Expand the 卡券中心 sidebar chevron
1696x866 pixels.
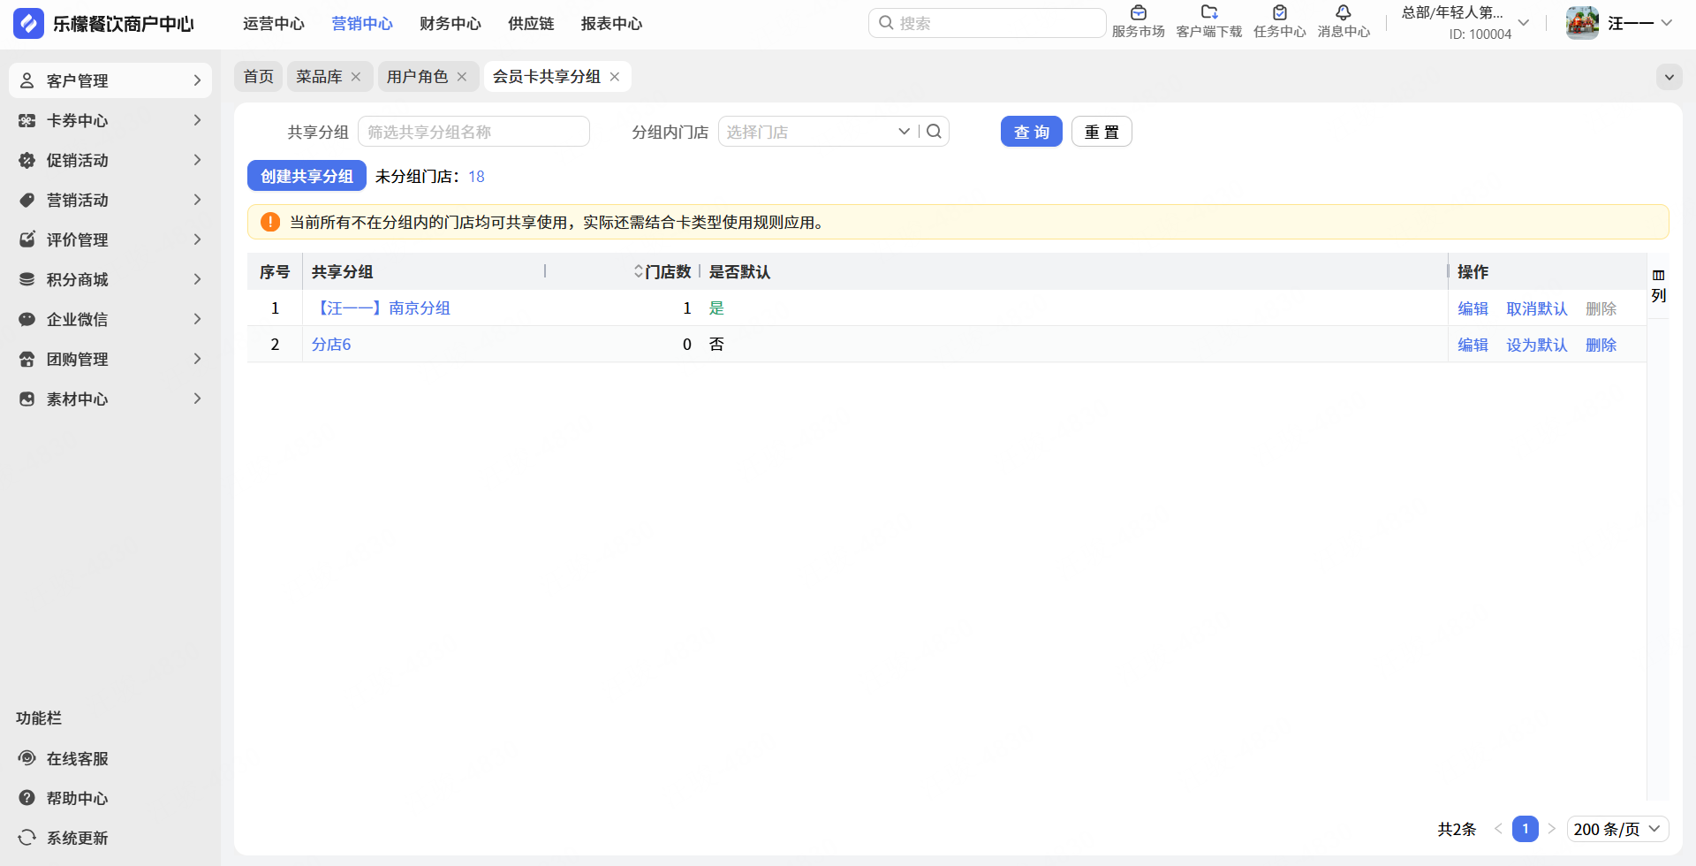(x=197, y=120)
